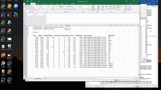Open Conditional Formatting menu

pyautogui.click(x=93, y=8)
